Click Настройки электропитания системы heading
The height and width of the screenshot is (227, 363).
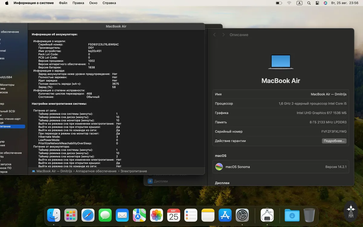[59, 104]
